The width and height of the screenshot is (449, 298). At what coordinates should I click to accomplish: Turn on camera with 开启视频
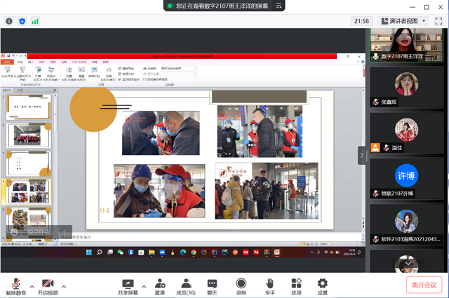48,287
